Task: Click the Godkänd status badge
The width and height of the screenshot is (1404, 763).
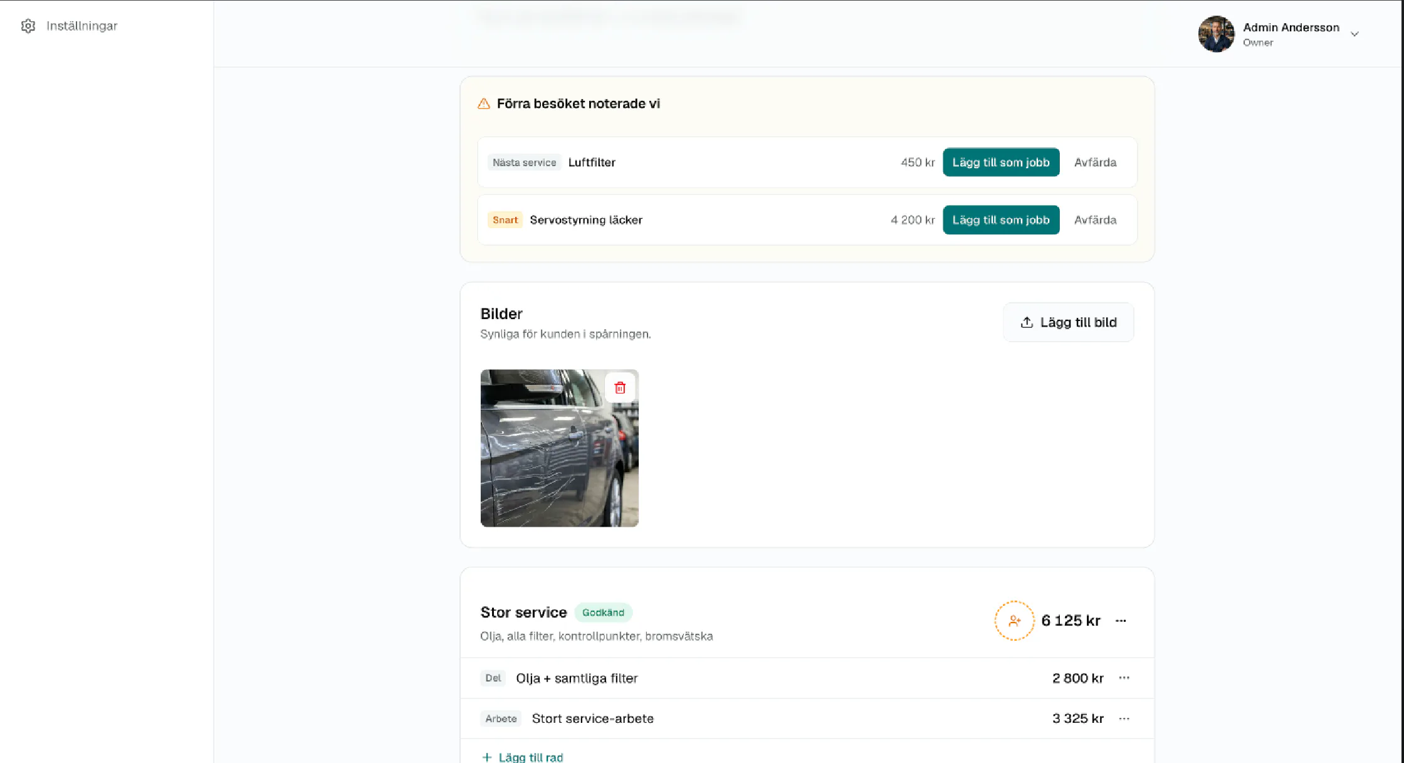Action: (603, 613)
